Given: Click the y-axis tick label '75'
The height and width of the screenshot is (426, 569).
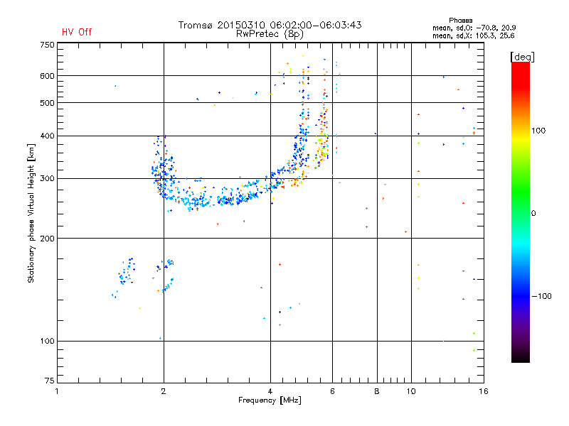Looking at the screenshot, I should (x=50, y=381).
